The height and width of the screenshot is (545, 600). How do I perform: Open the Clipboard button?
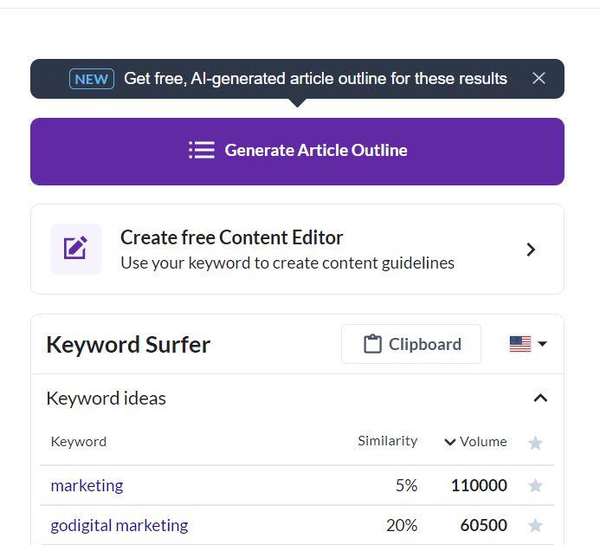411,344
